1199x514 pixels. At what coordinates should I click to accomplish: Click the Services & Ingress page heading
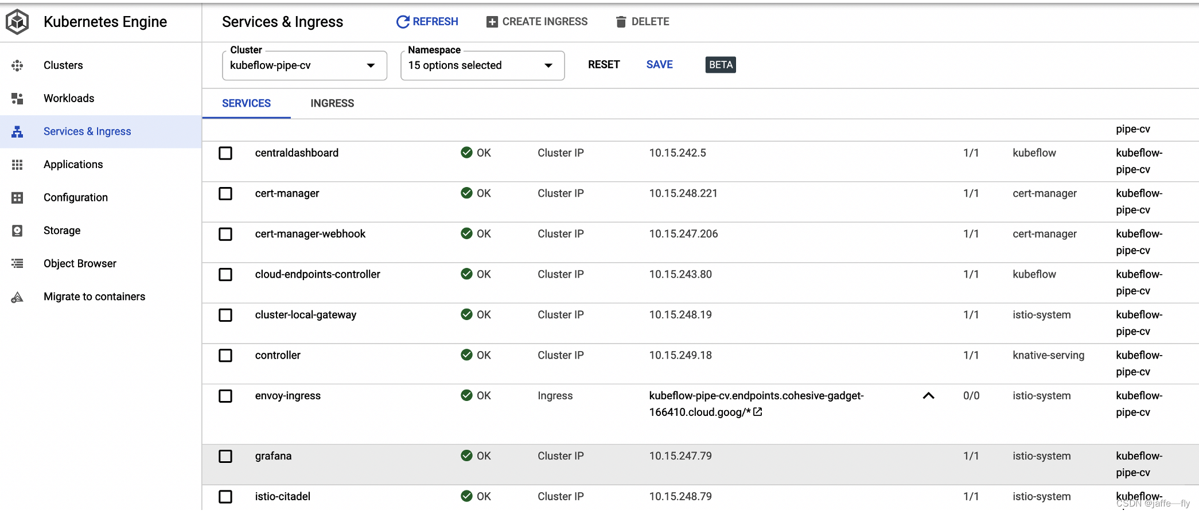[282, 22]
